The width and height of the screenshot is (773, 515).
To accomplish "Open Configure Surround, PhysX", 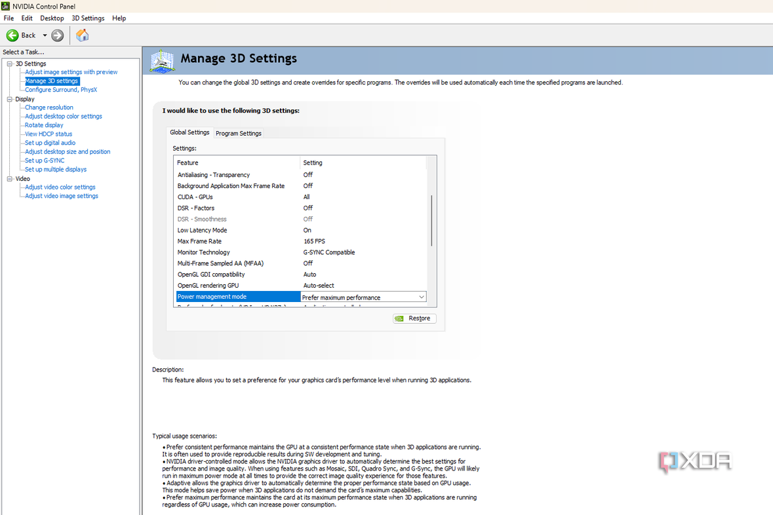I will click(60, 90).
